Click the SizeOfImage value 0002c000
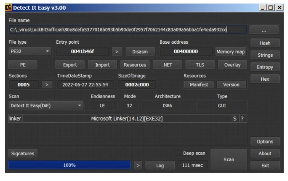This screenshot has width=288, height=181. pos(137,85)
